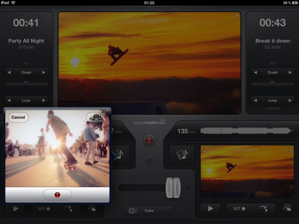Open the settings gear below record
299x224 pixels.
(x=149, y=162)
